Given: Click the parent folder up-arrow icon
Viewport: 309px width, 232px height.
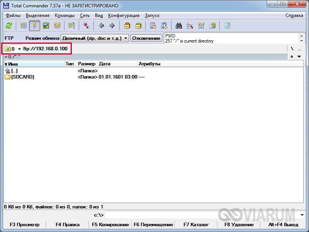Looking at the screenshot, I should (7, 70).
